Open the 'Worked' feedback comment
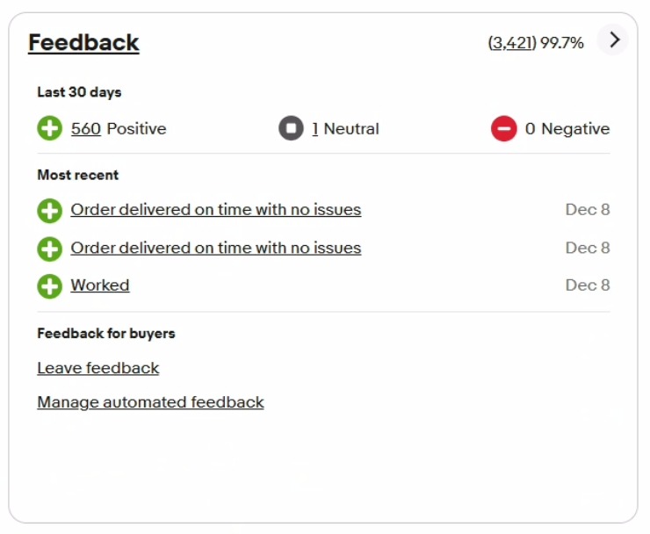The height and width of the screenshot is (534, 650). 100,285
